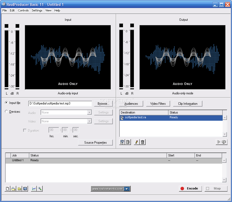
Task: Click job list scroll down arrow
Action: pos(224,180)
